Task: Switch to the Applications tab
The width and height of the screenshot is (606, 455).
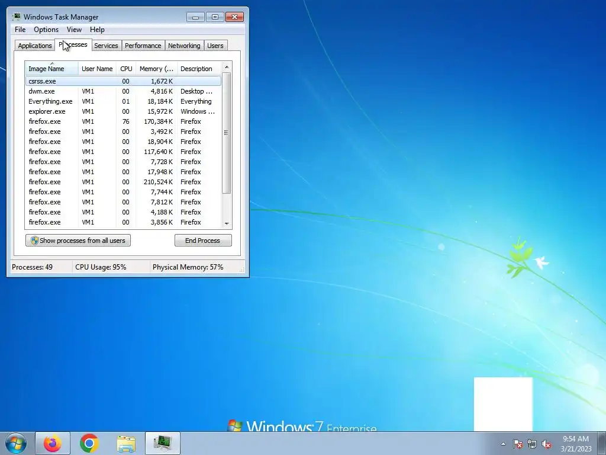Action: pos(35,46)
